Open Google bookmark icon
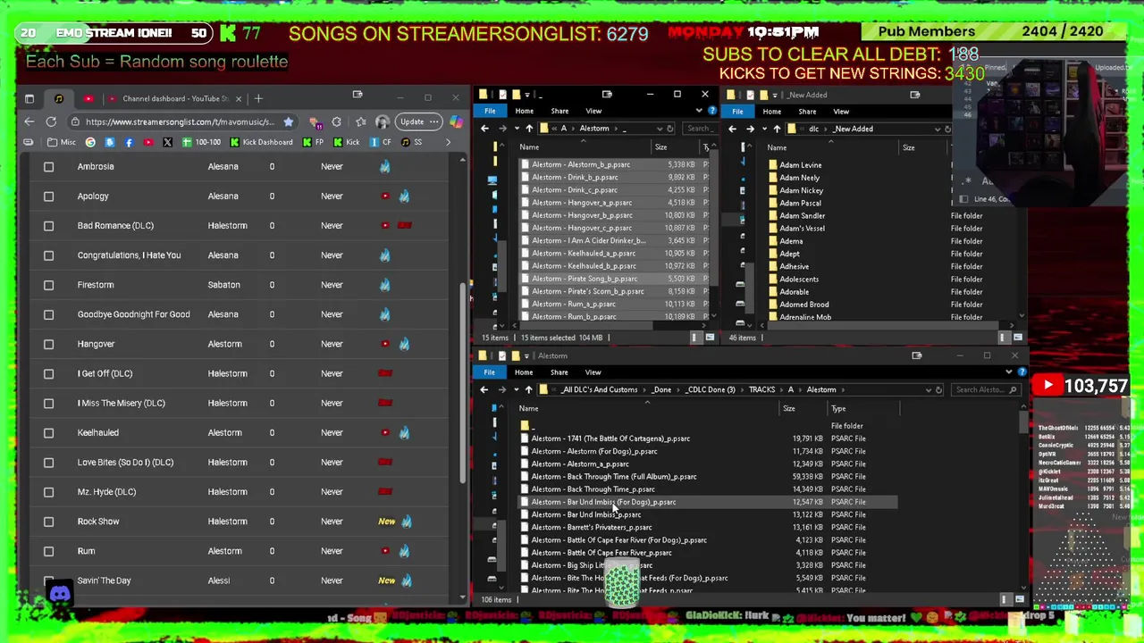The width and height of the screenshot is (1144, 643). pos(90,142)
